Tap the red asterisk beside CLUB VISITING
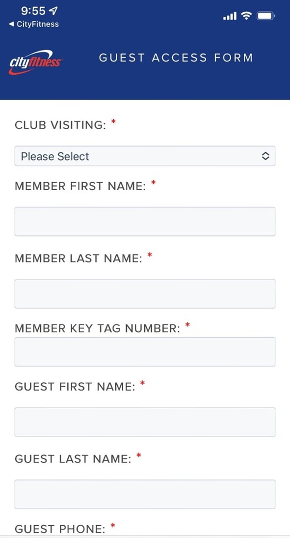 (x=113, y=121)
